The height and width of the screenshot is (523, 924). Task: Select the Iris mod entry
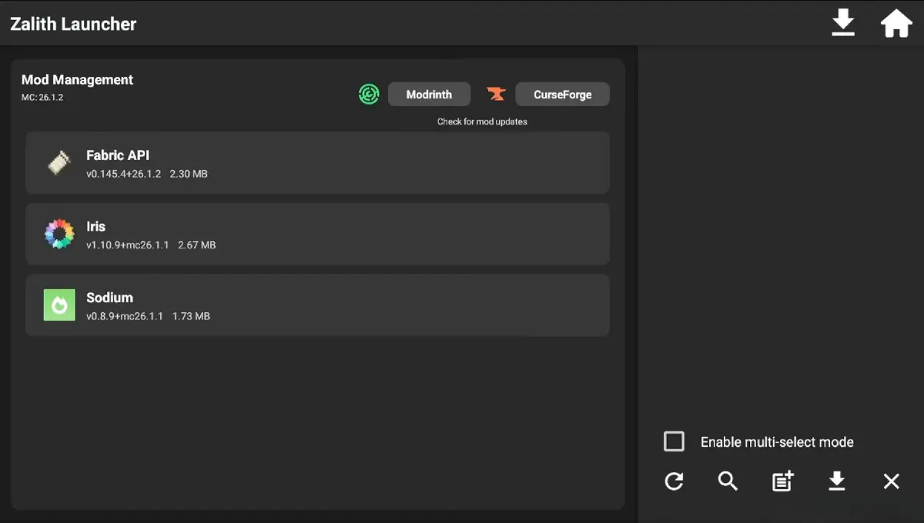[x=317, y=234]
